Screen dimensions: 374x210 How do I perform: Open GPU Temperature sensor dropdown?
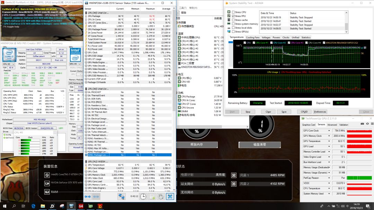point(329,141)
